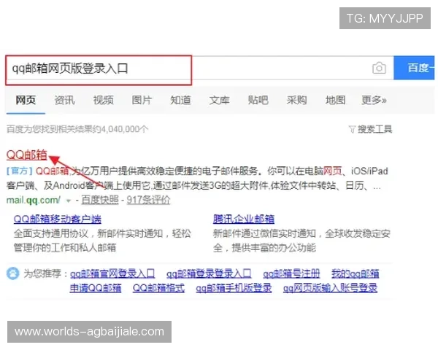Expand dropdown arrow beside mail.qq.com

coord(68,201)
